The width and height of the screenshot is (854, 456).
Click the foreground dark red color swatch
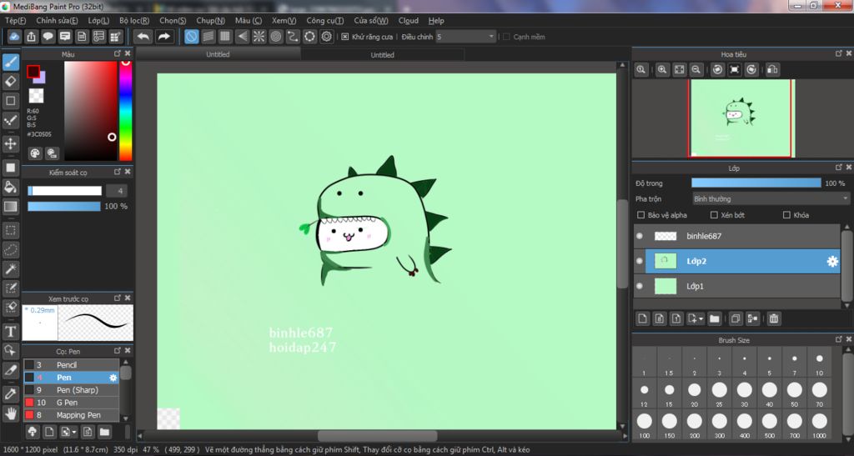[x=33, y=72]
